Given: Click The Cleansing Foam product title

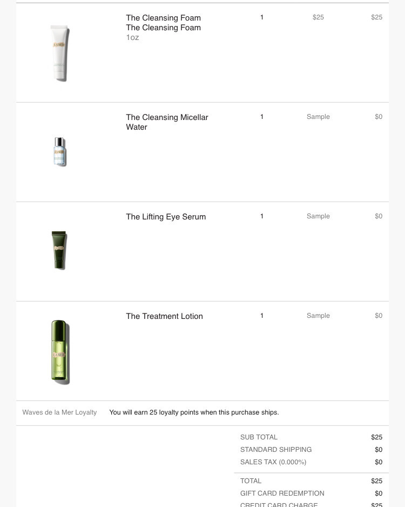Looking at the screenshot, I should (163, 18).
